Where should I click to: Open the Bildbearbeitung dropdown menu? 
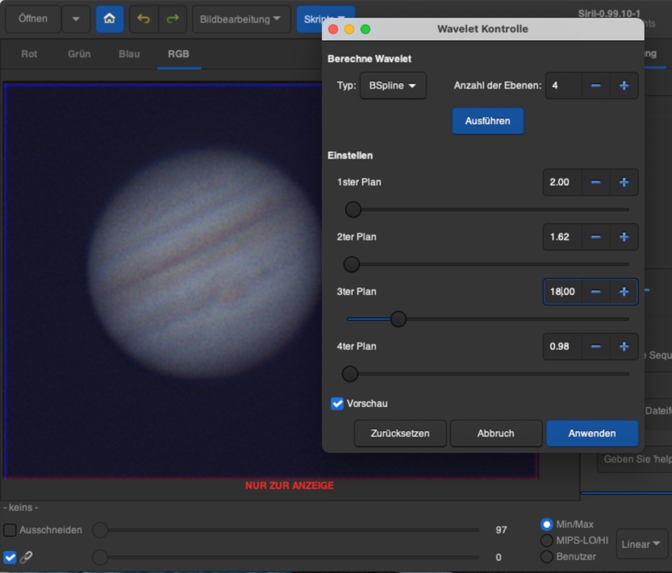tap(241, 19)
